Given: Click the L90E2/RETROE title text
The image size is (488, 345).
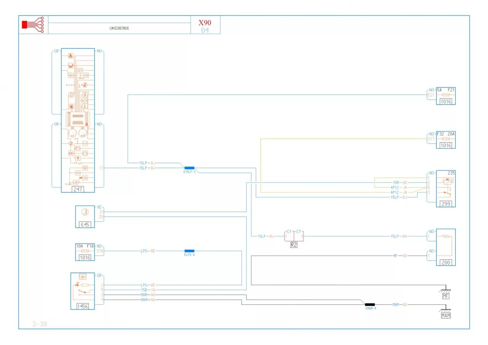Looking at the screenshot, I should tap(119, 28).
